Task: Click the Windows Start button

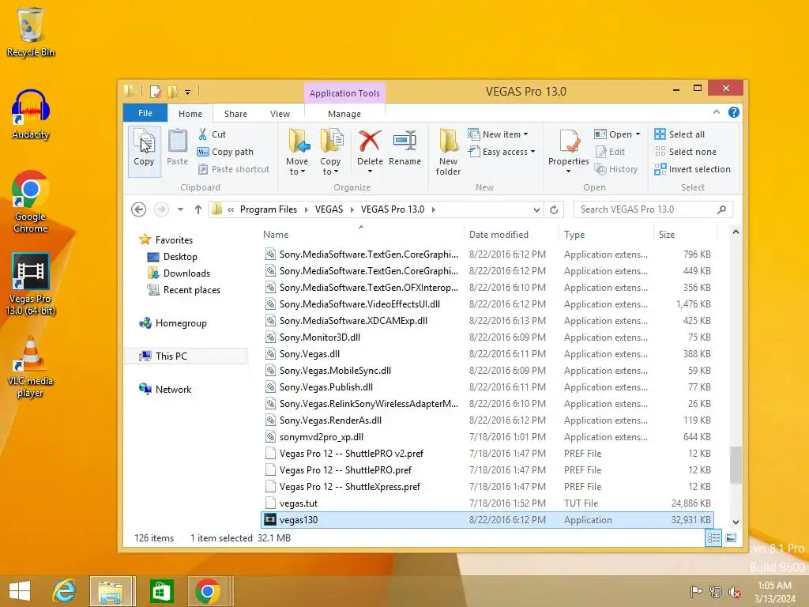Action: pos(20,591)
